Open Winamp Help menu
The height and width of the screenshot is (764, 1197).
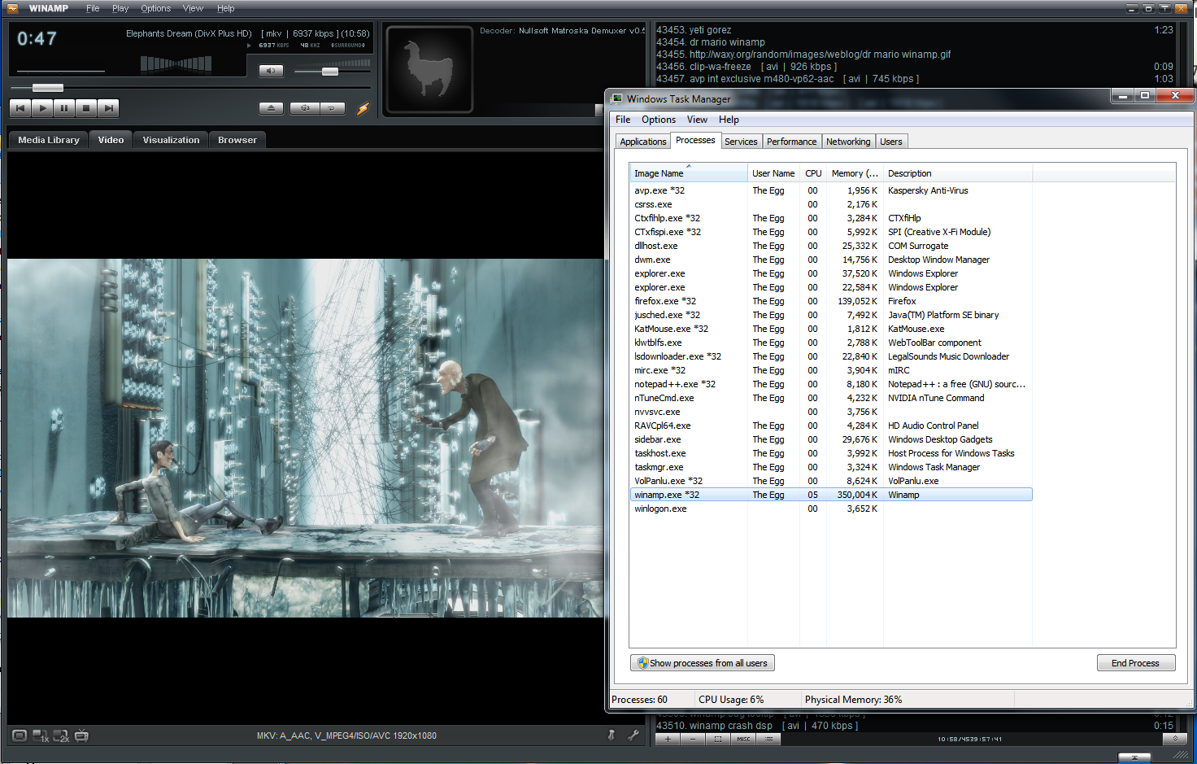pyautogui.click(x=225, y=8)
